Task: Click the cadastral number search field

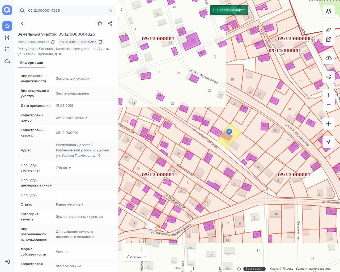Action: click(x=66, y=11)
